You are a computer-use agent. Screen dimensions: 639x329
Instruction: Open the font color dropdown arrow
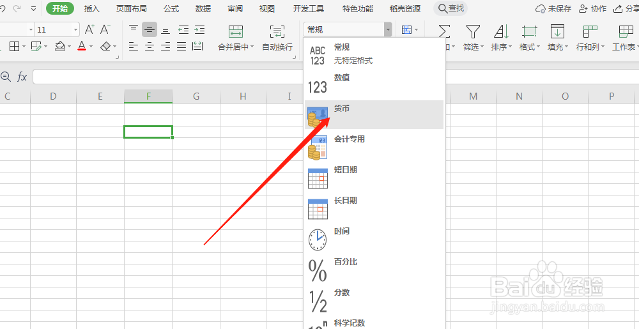tap(91, 47)
